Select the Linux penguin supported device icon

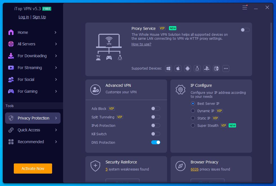(x=197, y=68)
